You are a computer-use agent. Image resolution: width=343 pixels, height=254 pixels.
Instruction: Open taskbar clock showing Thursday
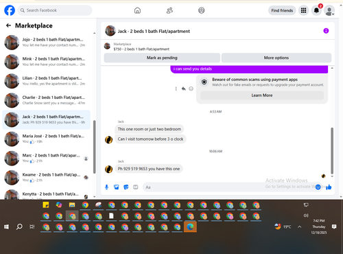319,227
